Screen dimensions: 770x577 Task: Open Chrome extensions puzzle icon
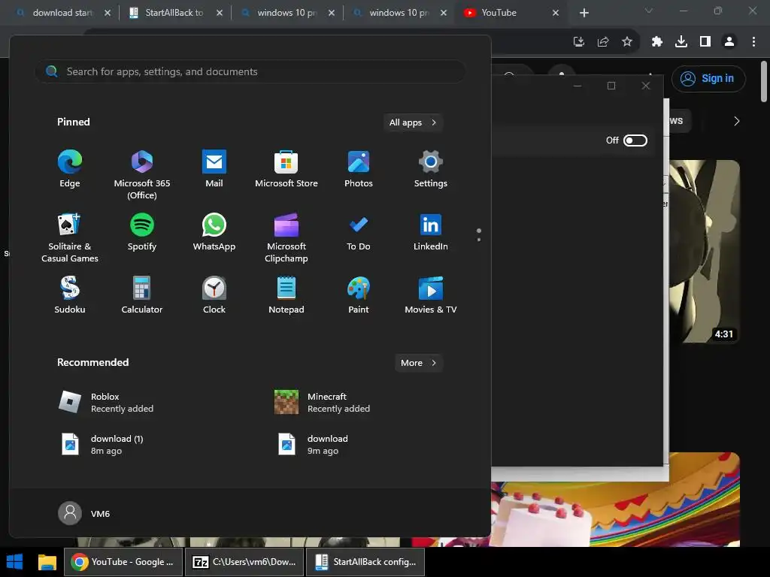[657, 42]
